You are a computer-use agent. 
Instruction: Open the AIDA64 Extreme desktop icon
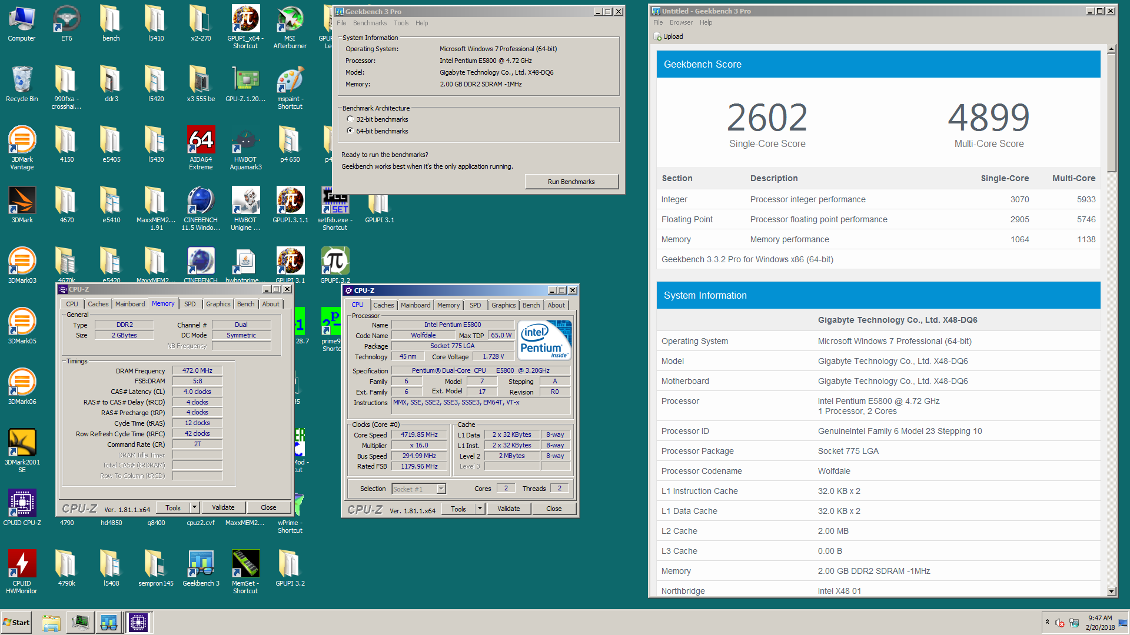201,148
